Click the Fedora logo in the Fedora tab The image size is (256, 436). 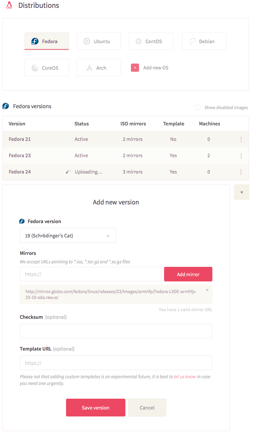point(35,41)
